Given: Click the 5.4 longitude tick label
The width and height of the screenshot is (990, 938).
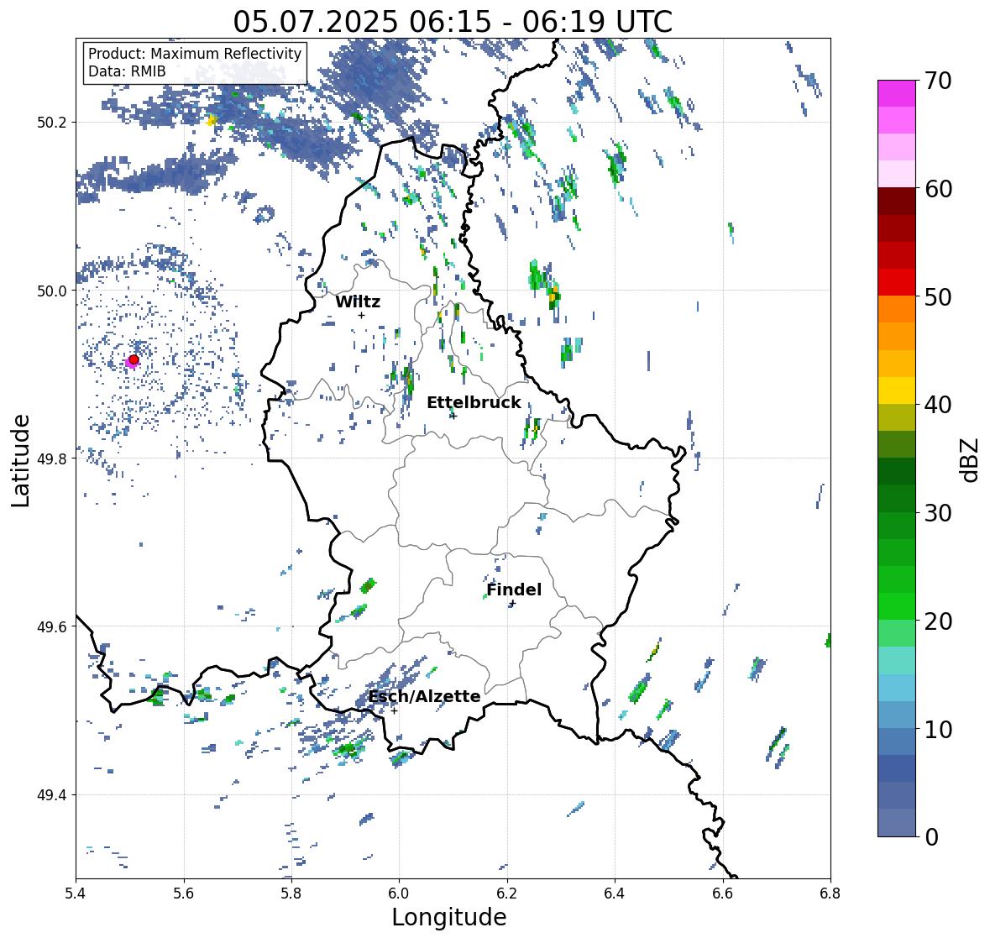Looking at the screenshot, I should (76, 893).
